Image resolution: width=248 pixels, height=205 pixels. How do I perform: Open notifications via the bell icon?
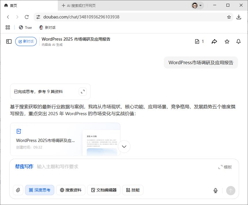click(238, 41)
